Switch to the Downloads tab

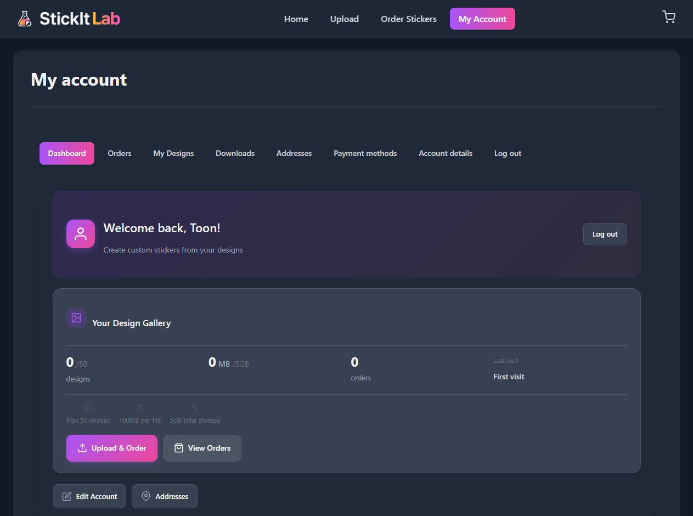pos(235,153)
